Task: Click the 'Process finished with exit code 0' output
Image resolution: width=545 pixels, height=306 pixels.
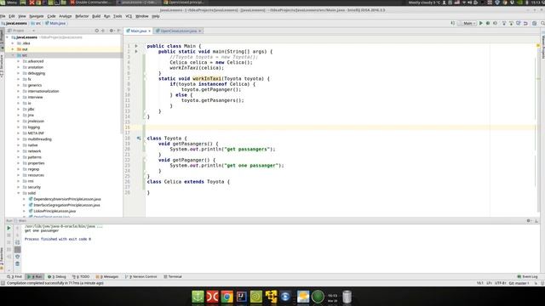Action: point(58,239)
